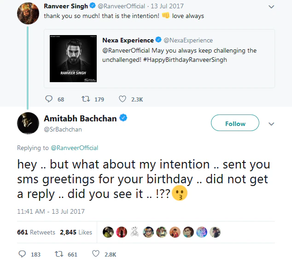The height and width of the screenshot is (264, 292).
Task: Retweet Amitabh Bachchan's tweet
Action: point(59,254)
